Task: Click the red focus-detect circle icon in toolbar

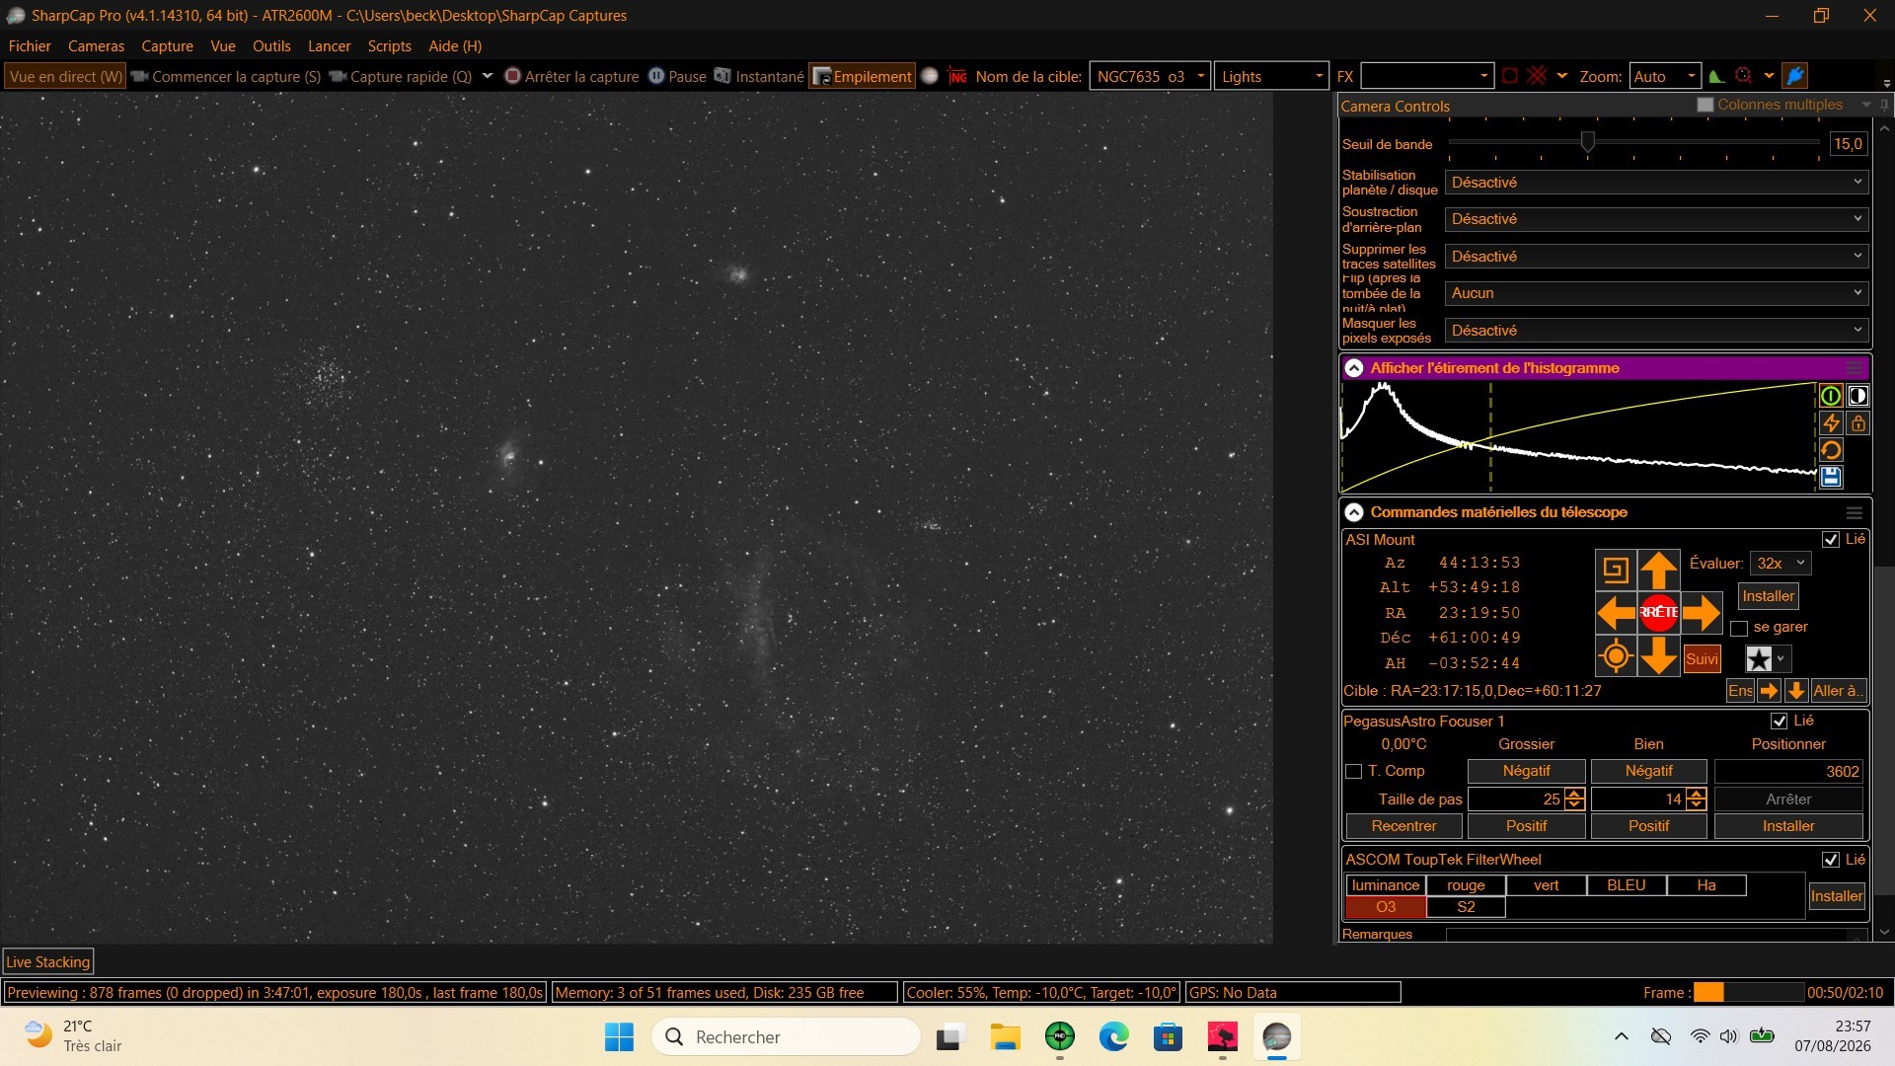Action: 1744,76
